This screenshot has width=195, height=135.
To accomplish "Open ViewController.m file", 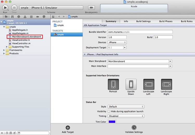I will (x=21, y=43).
